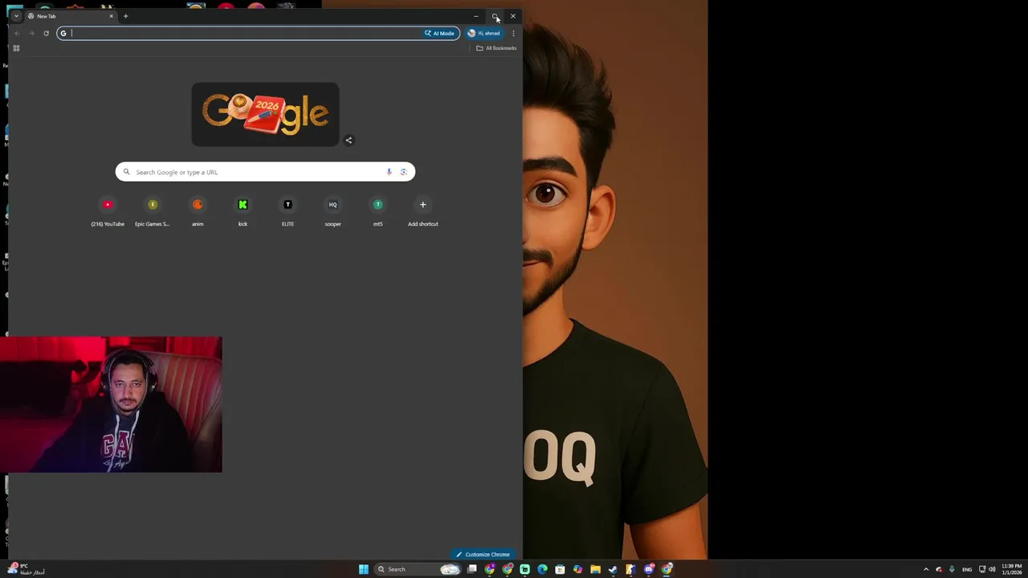Show hidden system tray icons
The height and width of the screenshot is (578, 1028).
(x=926, y=569)
